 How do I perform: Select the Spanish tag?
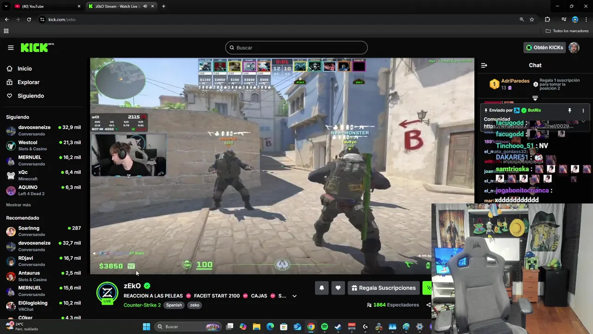pos(174,305)
